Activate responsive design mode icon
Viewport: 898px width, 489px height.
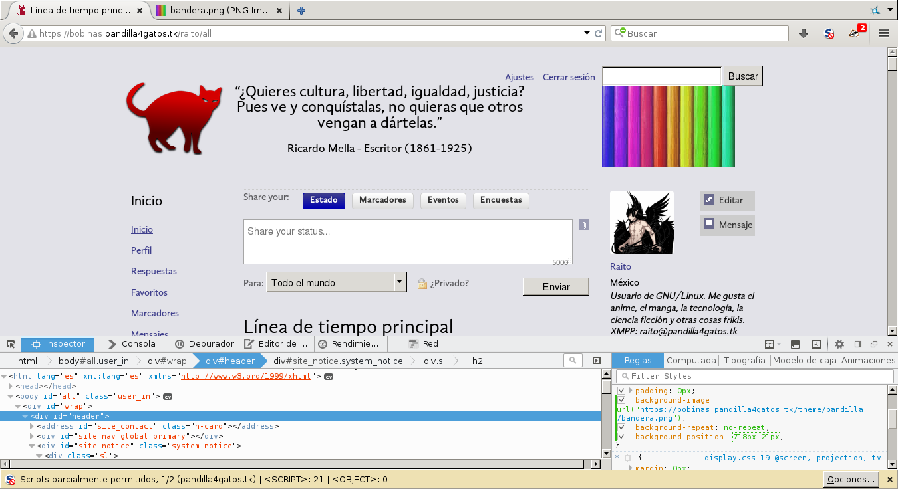coord(816,344)
